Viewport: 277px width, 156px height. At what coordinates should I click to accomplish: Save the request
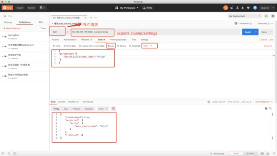tap(264, 32)
